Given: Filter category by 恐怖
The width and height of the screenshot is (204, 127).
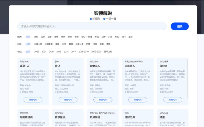Looking at the screenshot, I should tap(70, 37).
